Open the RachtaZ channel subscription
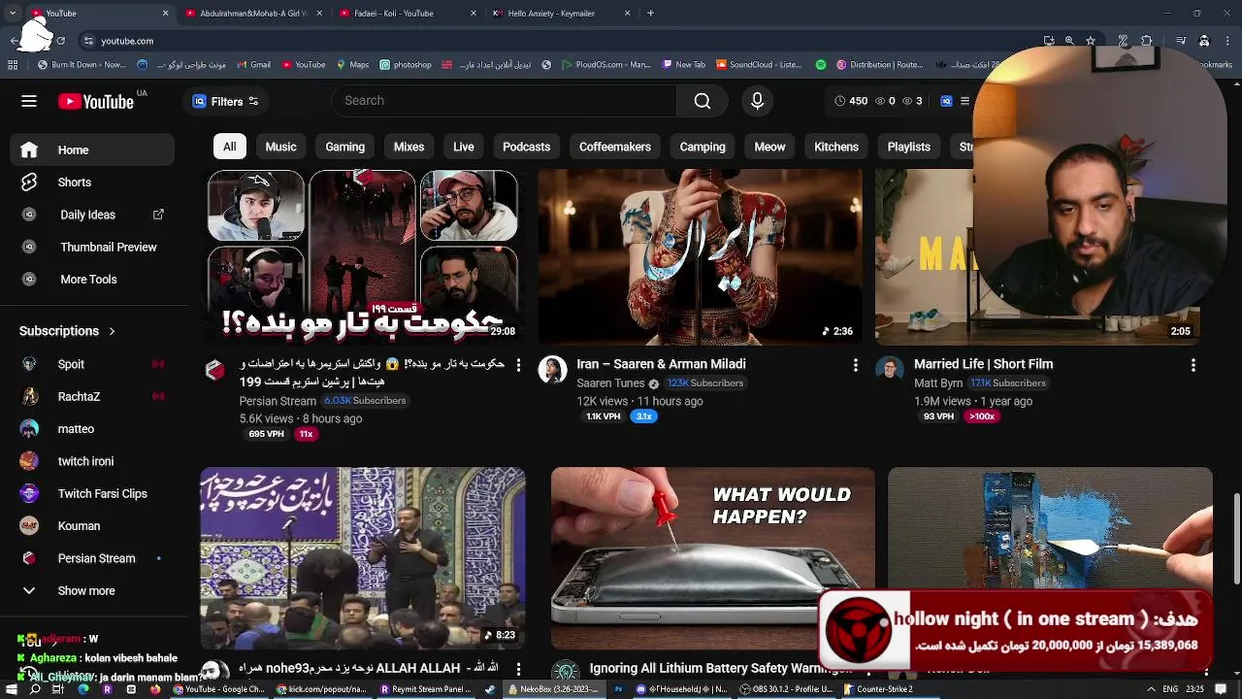 [x=92, y=396]
